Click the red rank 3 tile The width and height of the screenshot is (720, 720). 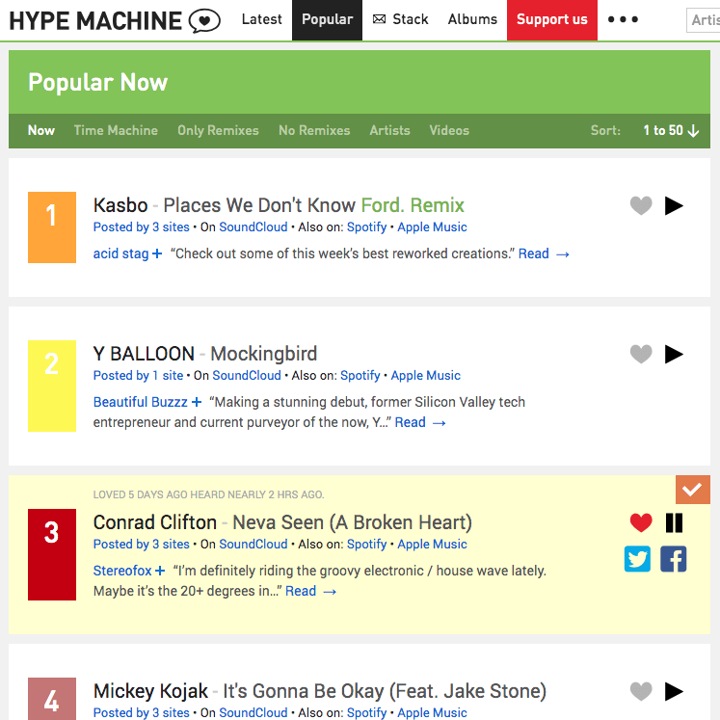click(x=52, y=554)
